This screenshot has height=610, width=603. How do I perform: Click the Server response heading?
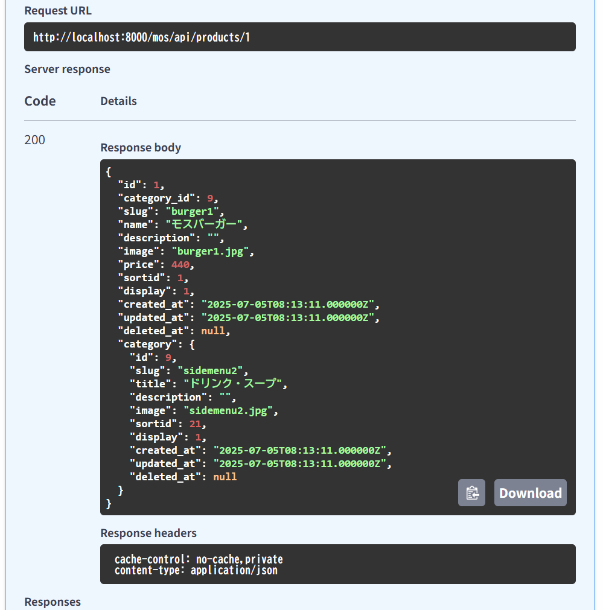pyautogui.click(x=67, y=69)
